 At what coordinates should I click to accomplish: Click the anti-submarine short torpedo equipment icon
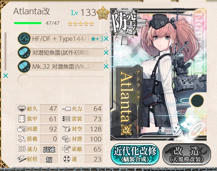(24, 52)
